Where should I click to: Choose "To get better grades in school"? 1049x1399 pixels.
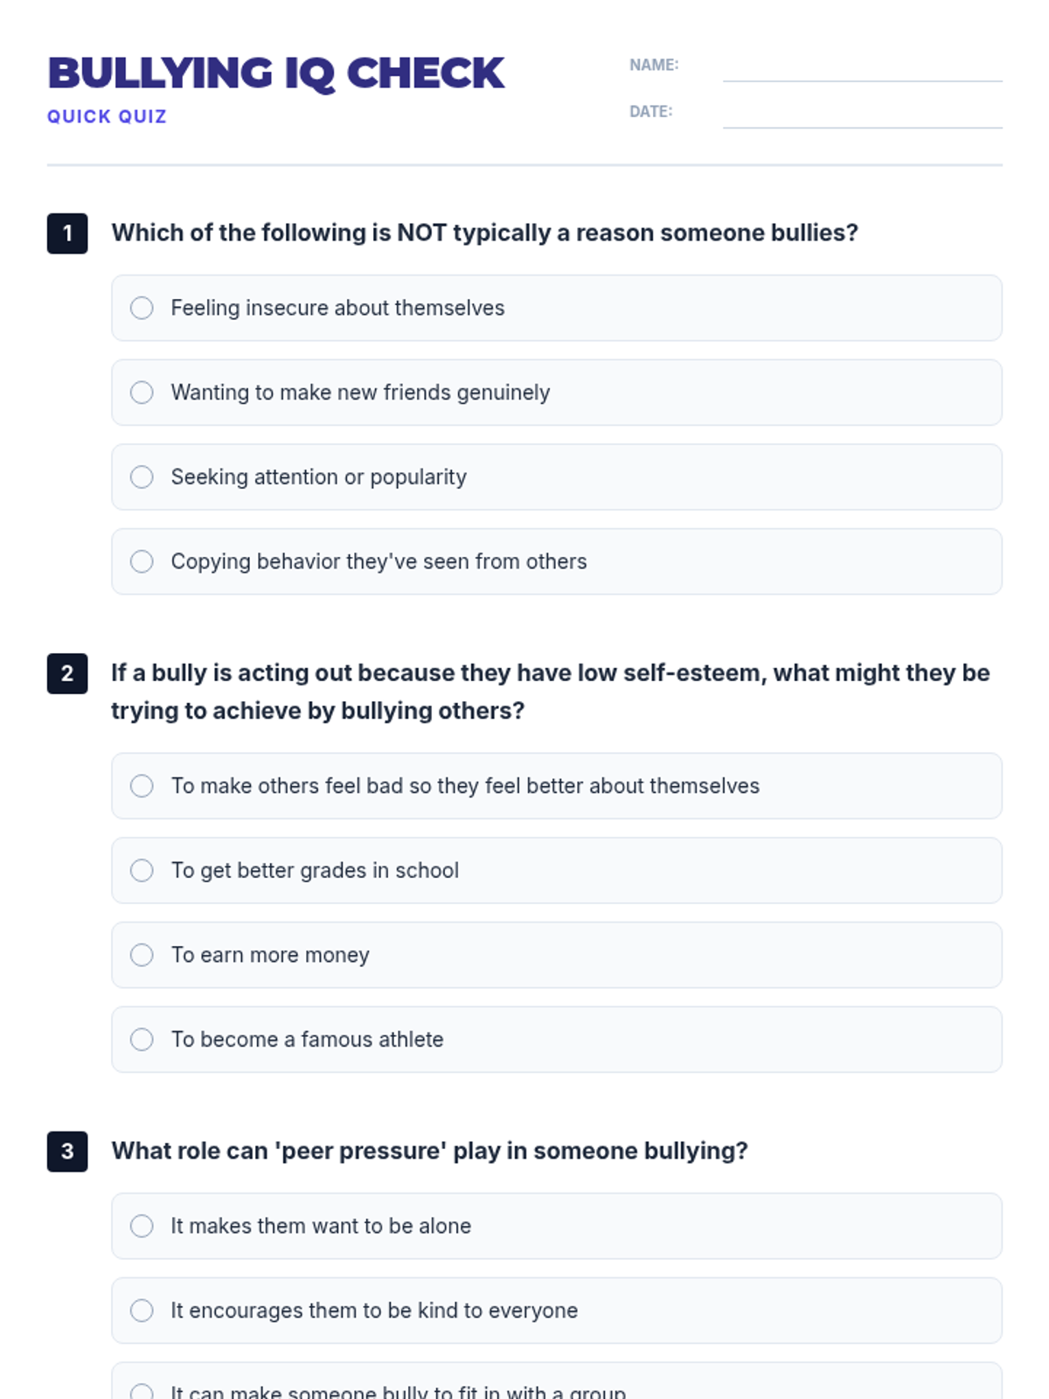click(142, 870)
